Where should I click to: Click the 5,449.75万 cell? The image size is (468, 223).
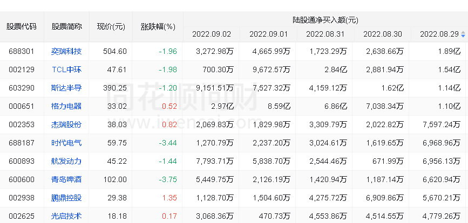[215, 179]
